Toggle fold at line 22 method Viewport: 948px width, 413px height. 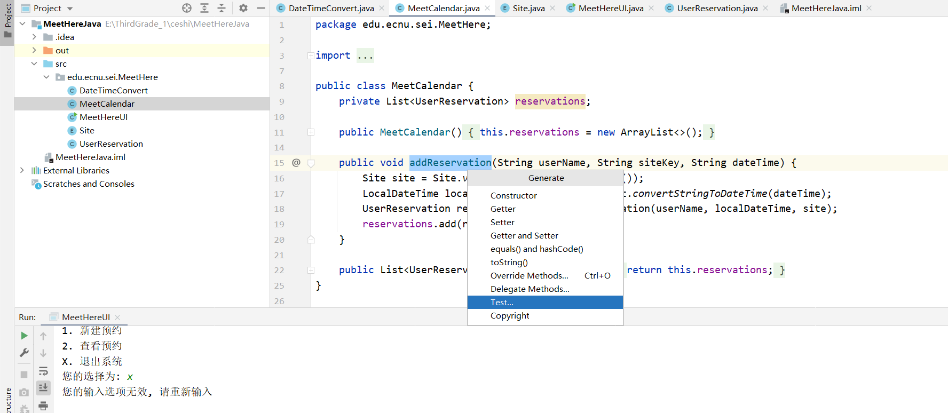coord(311,270)
